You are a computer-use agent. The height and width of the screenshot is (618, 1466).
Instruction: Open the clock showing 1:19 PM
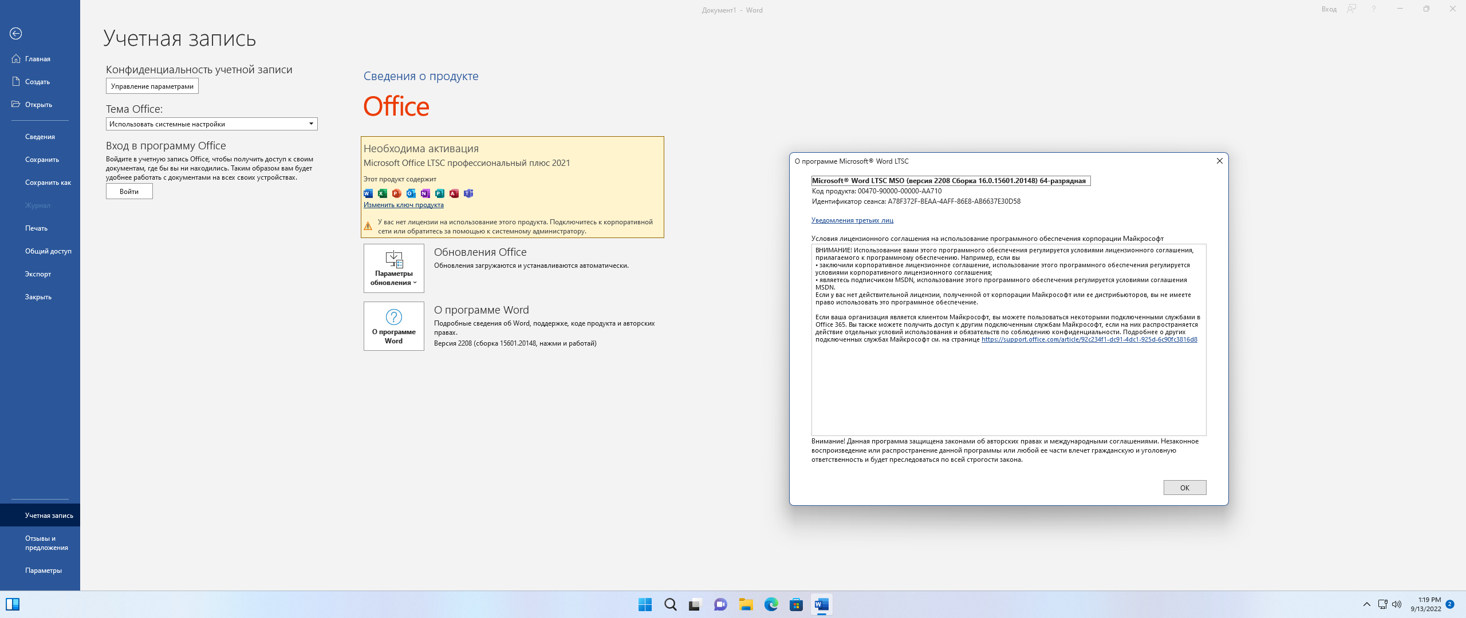pos(1426,604)
